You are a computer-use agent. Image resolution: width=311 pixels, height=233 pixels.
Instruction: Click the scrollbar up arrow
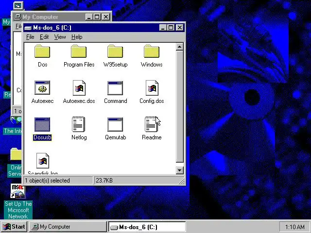click(179, 47)
